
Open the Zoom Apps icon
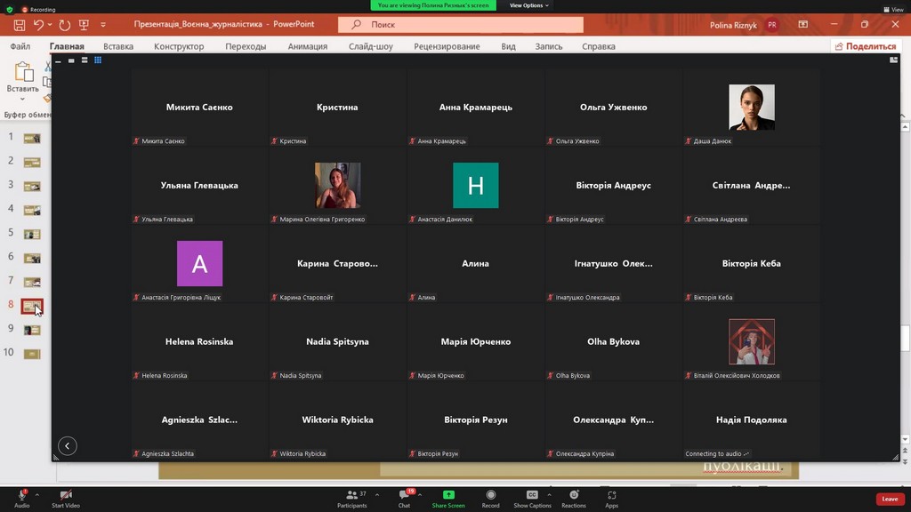(611, 495)
